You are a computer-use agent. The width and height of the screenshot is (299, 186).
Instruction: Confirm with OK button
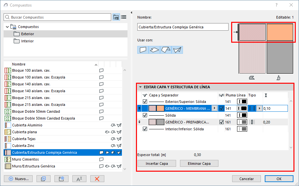pyautogui.click(x=279, y=179)
